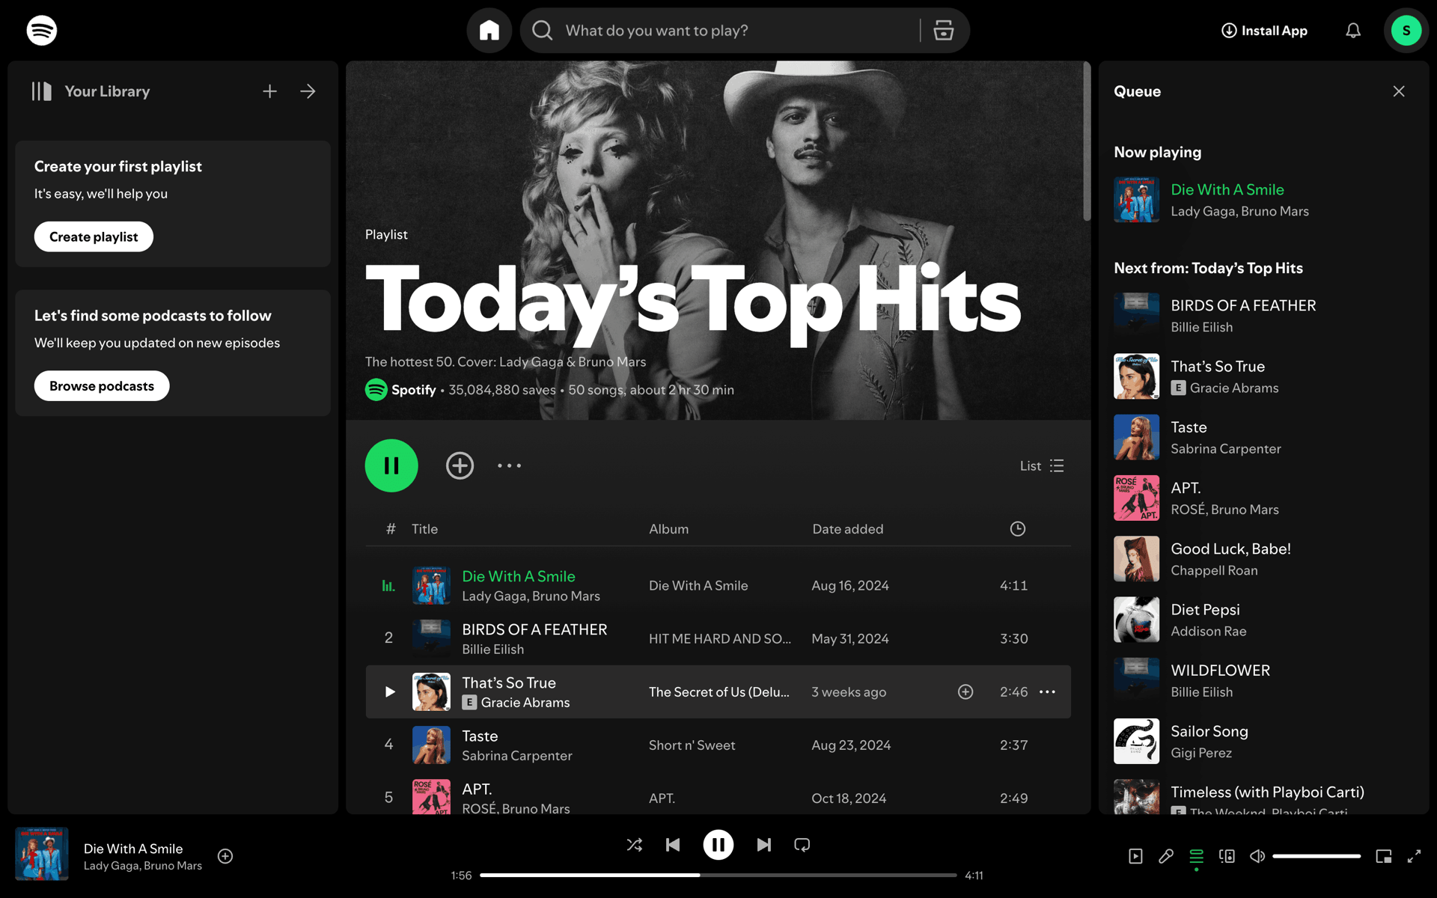Go to Home via house icon
1437x898 pixels.
pyautogui.click(x=489, y=31)
